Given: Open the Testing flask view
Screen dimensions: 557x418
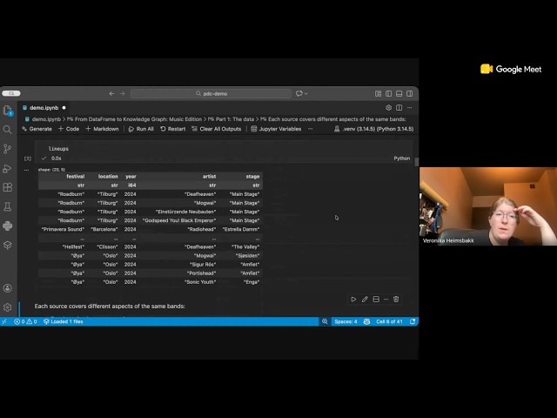Looking at the screenshot, I should point(8,206).
